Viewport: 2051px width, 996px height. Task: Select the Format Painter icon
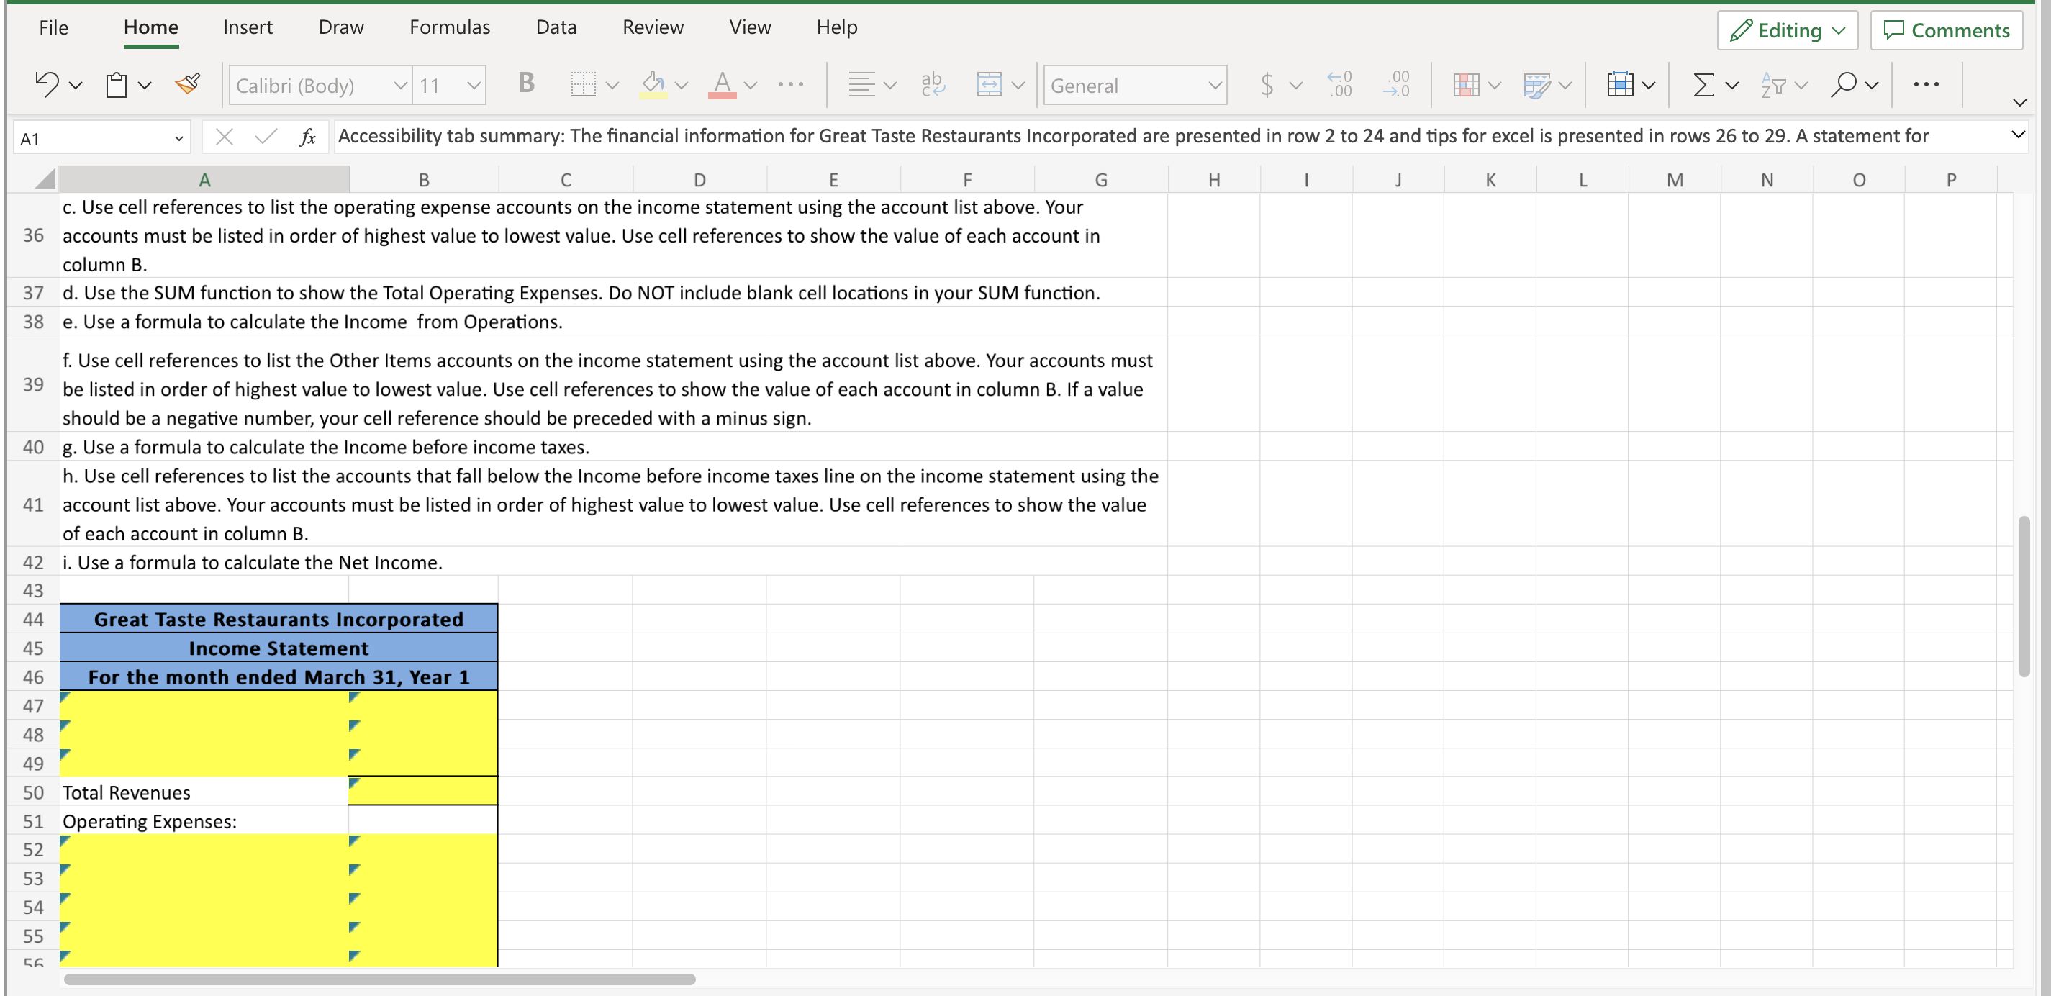click(189, 83)
